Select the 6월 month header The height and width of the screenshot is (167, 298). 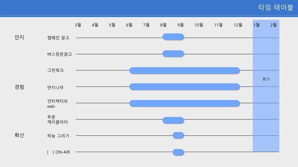coord(129,25)
